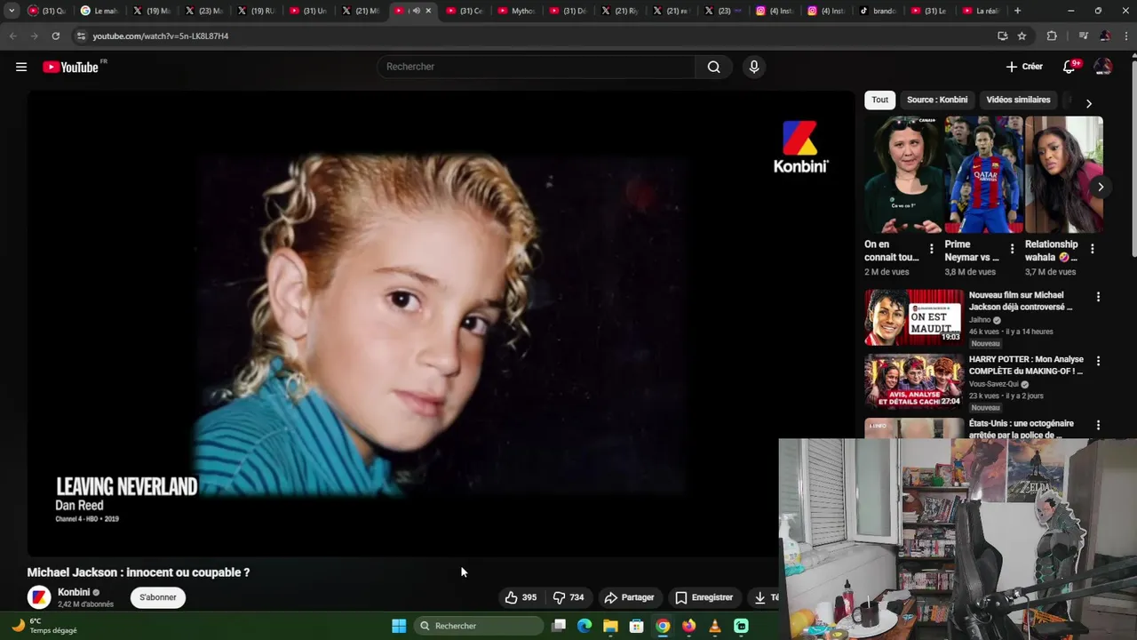
Task: Open the Konbini channel name link
Action: click(x=74, y=592)
